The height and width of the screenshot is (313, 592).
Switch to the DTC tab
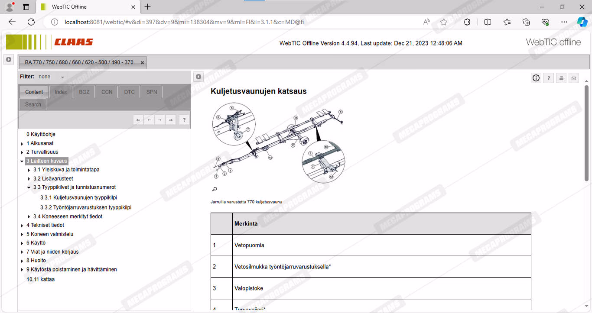[129, 92]
